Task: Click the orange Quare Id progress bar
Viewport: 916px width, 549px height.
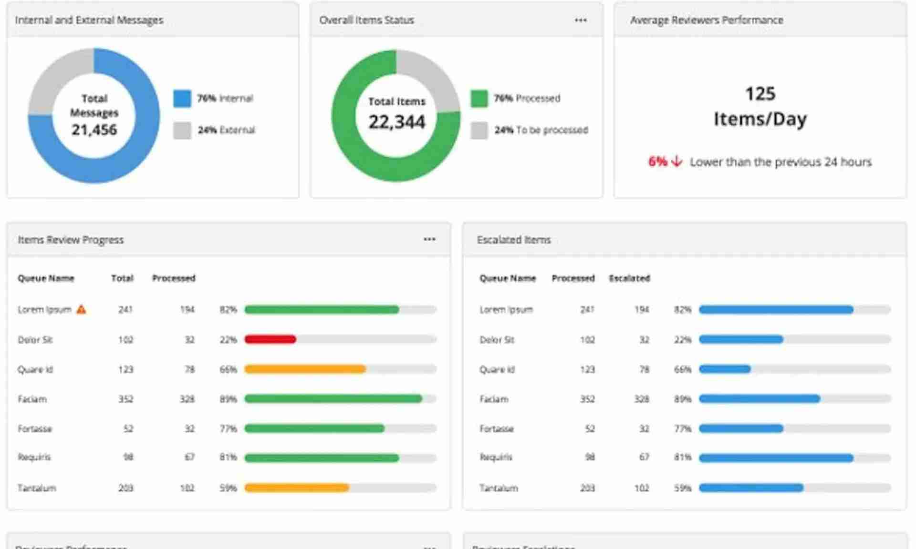Action: coord(304,369)
